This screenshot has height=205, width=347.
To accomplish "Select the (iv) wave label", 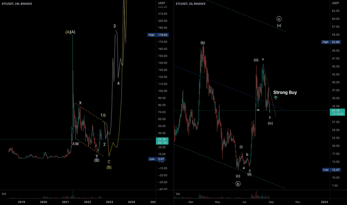I will pyautogui.click(x=270, y=123).
